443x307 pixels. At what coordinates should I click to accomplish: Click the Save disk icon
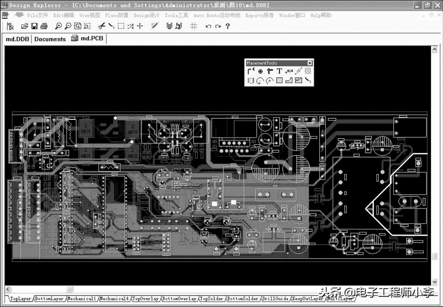click(34, 26)
